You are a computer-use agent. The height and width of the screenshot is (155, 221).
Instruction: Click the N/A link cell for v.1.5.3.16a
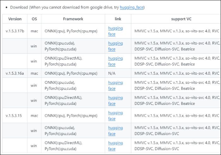[x=112, y=73]
